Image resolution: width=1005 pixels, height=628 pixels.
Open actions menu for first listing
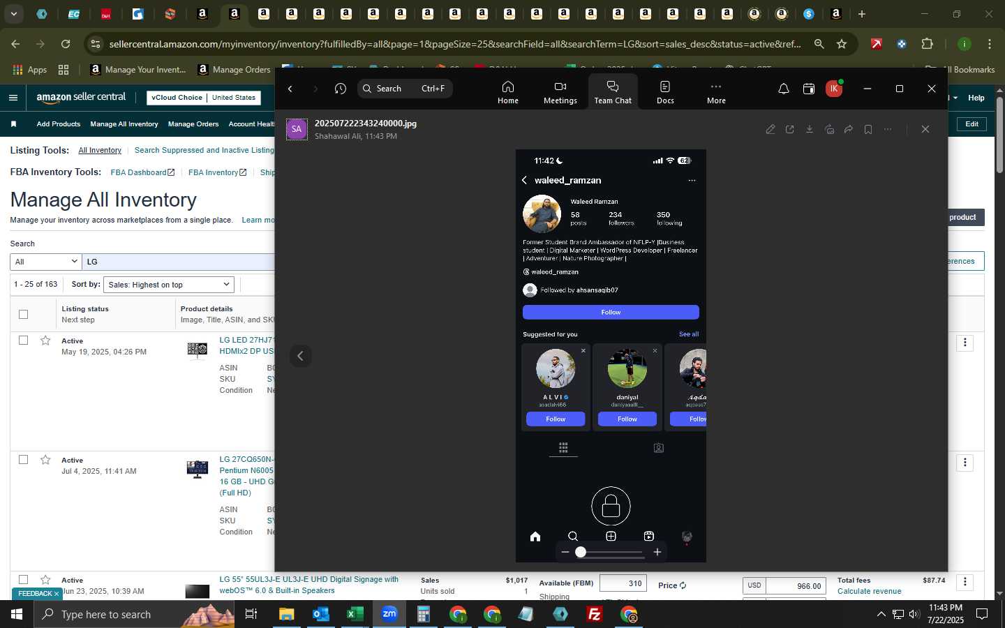coord(965,343)
